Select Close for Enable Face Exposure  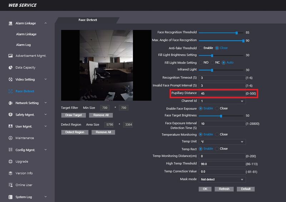pyautogui.click(x=217, y=108)
